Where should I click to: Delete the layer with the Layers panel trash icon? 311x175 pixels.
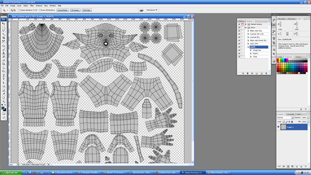click(306, 167)
